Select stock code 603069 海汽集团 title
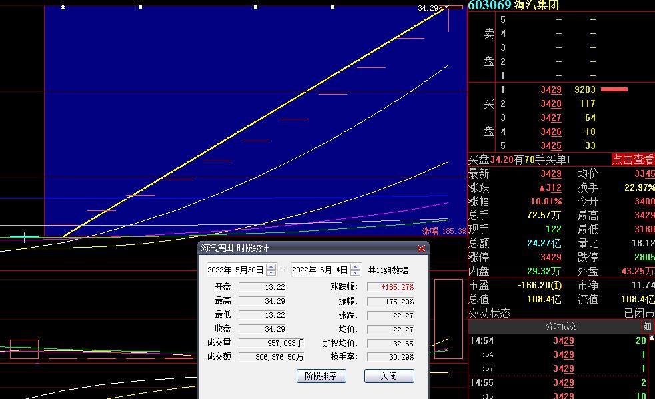The image size is (655, 399). click(x=513, y=5)
